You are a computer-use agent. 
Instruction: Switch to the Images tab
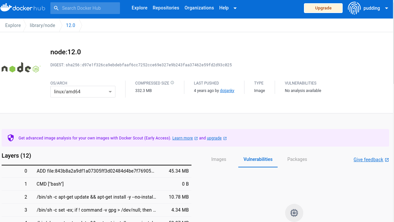pyautogui.click(x=219, y=159)
